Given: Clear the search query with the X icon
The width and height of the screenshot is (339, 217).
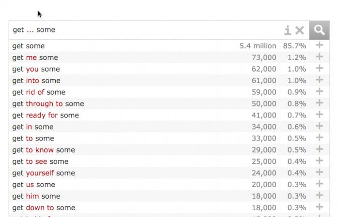Looking at the screenshot, I should point(300,30).
